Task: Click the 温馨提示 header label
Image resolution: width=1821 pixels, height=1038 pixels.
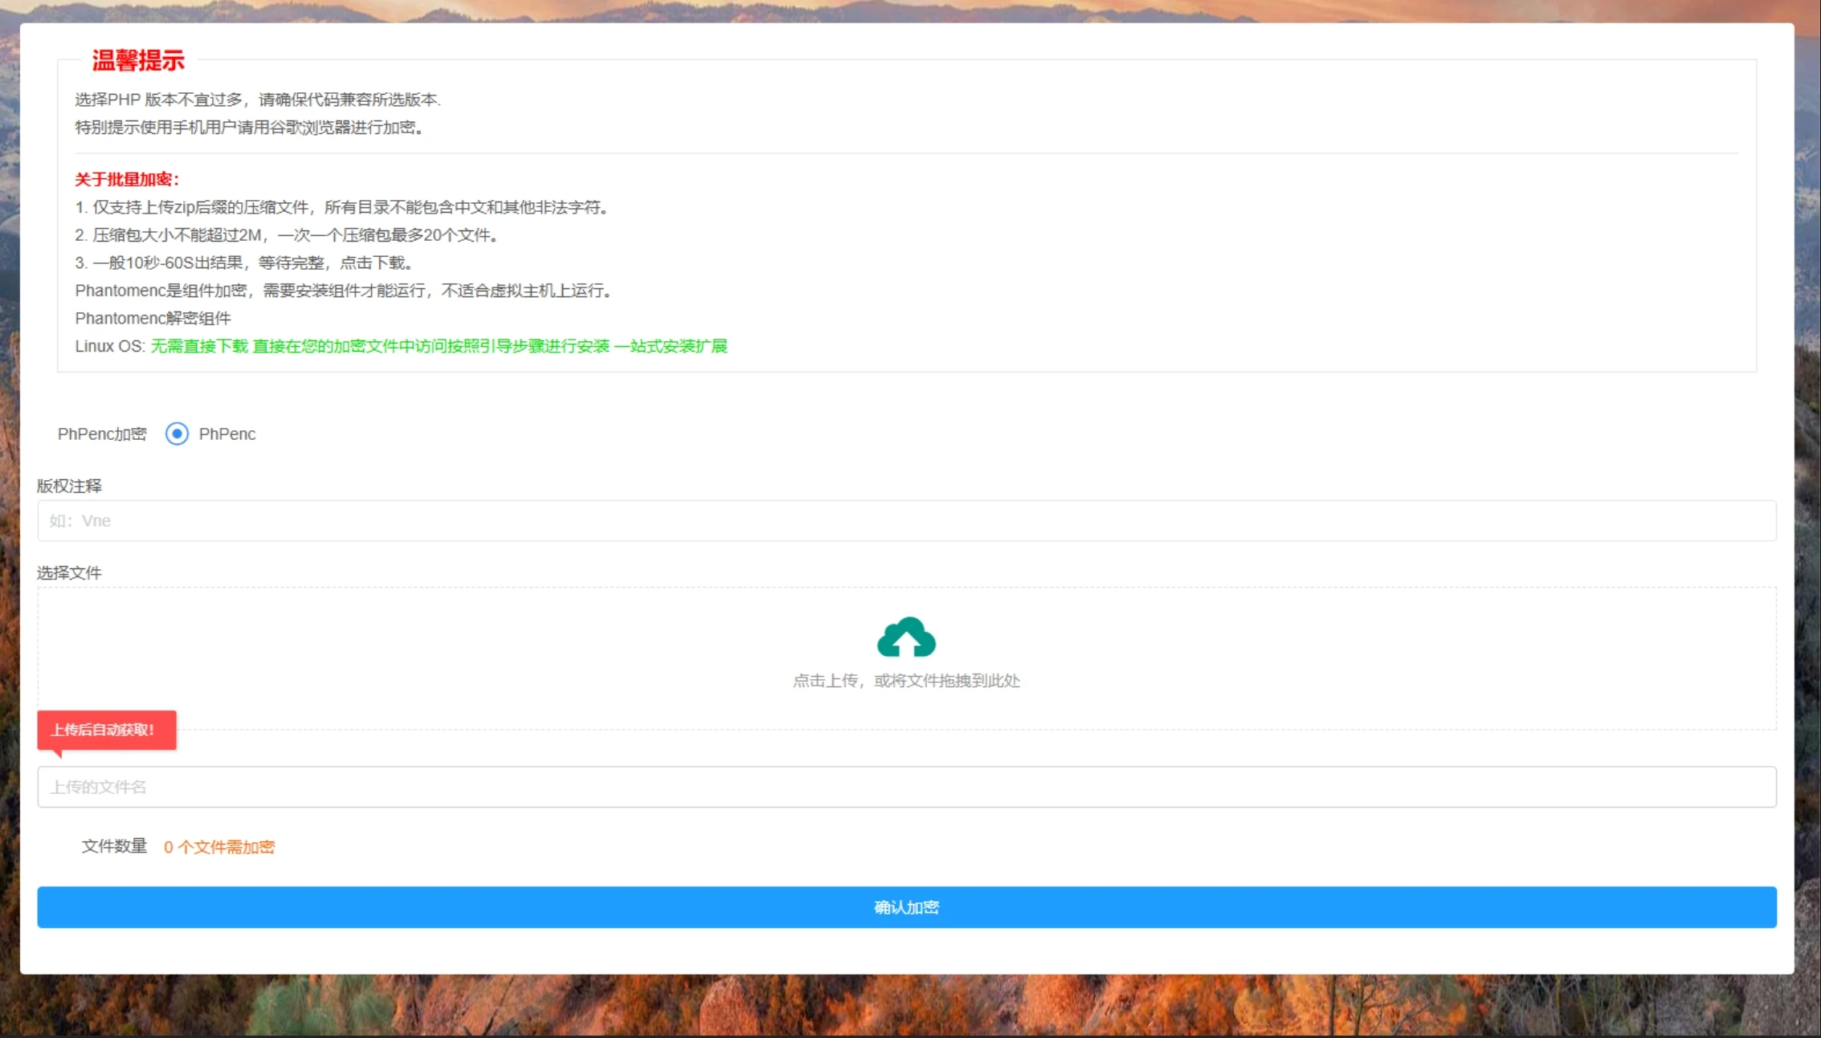Action: (137, 61)
